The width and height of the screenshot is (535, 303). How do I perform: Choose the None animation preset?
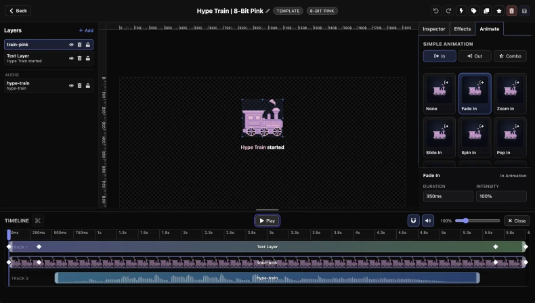tap(440, 93)
